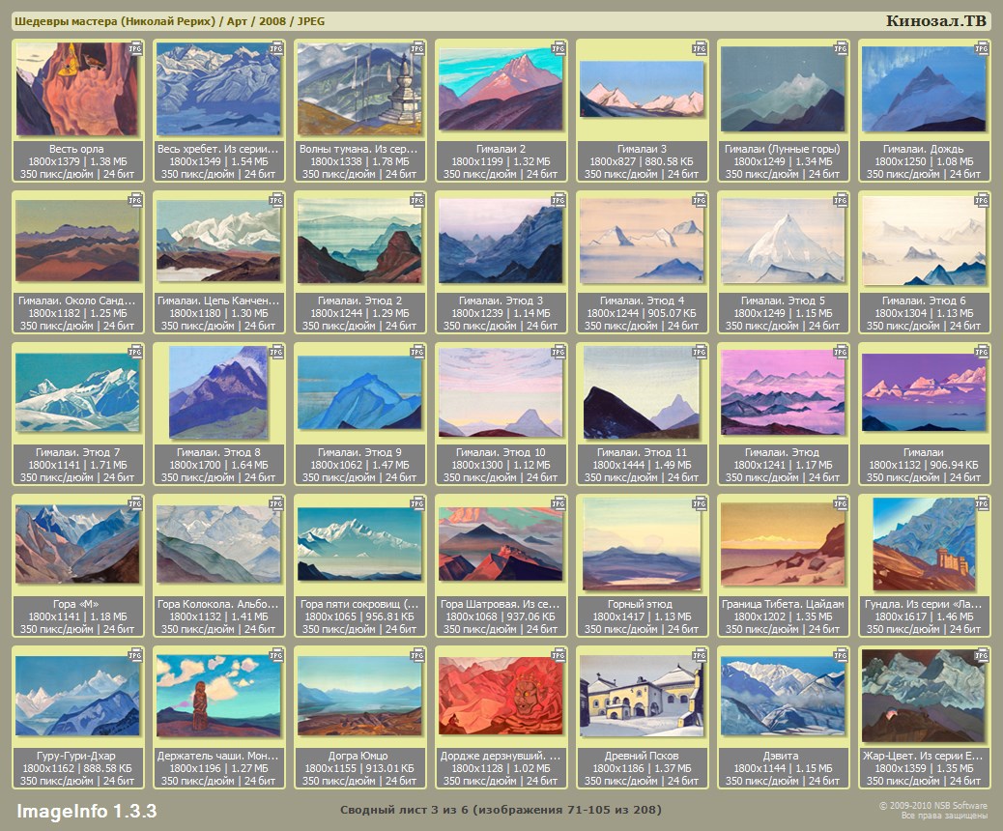Click JPG badge on «Гуру-Гури-Дхар» card
Image resolution: width=1003 pixels, height=831 pixels.
135,655
